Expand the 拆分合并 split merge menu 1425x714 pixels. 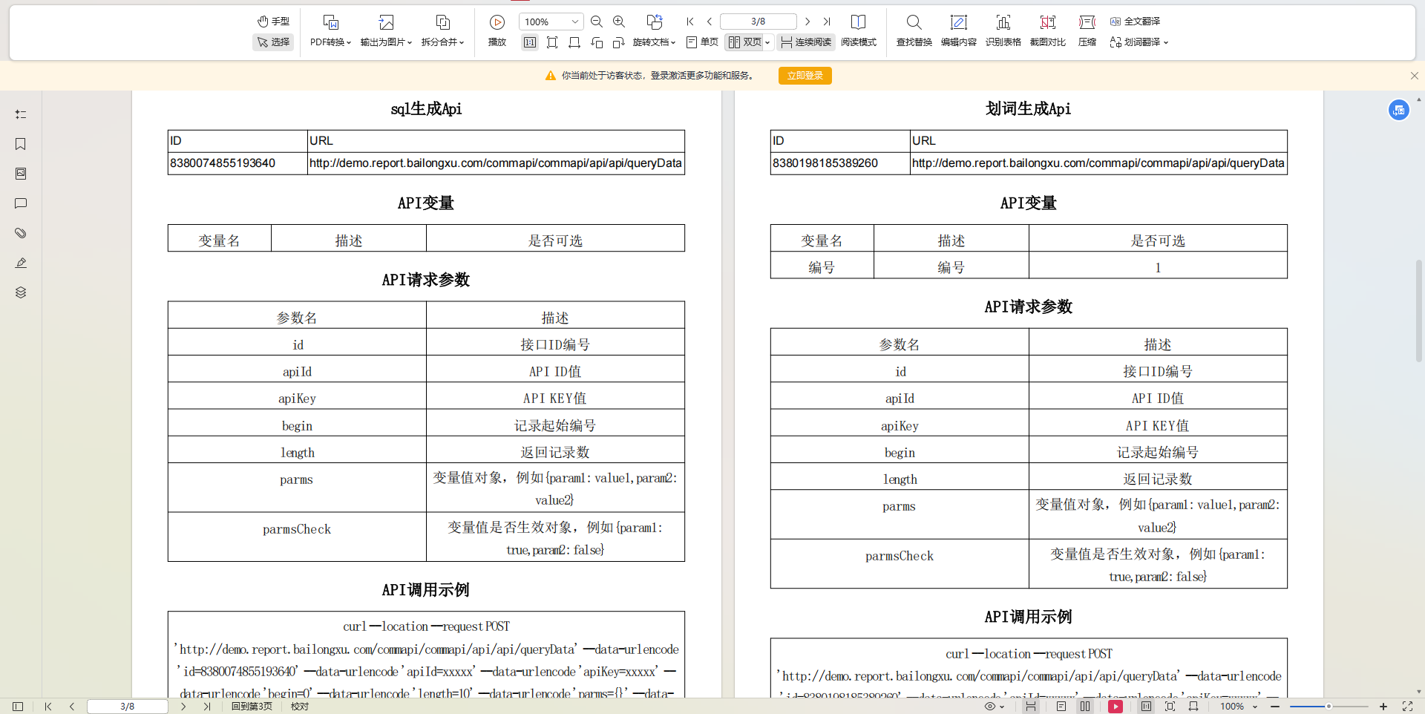point(442,42)
